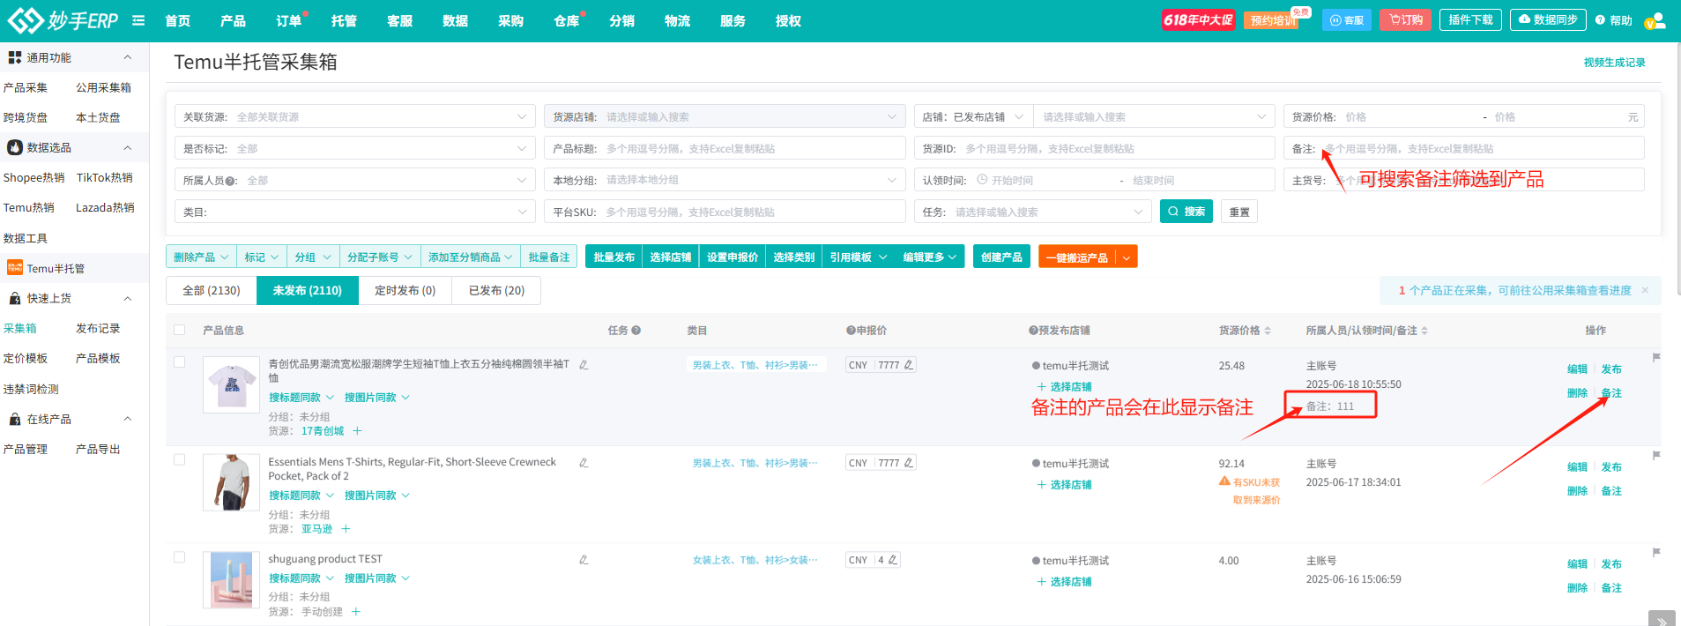Sort by 所属人员/认领时间/备注 column

tap(1424, 331)
